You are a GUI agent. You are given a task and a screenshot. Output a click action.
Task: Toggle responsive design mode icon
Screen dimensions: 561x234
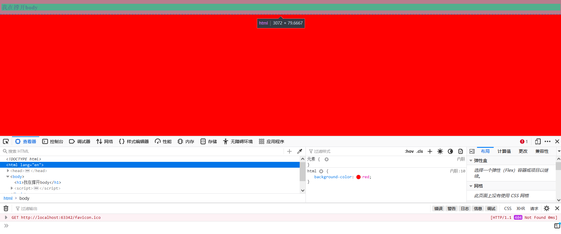538,142
